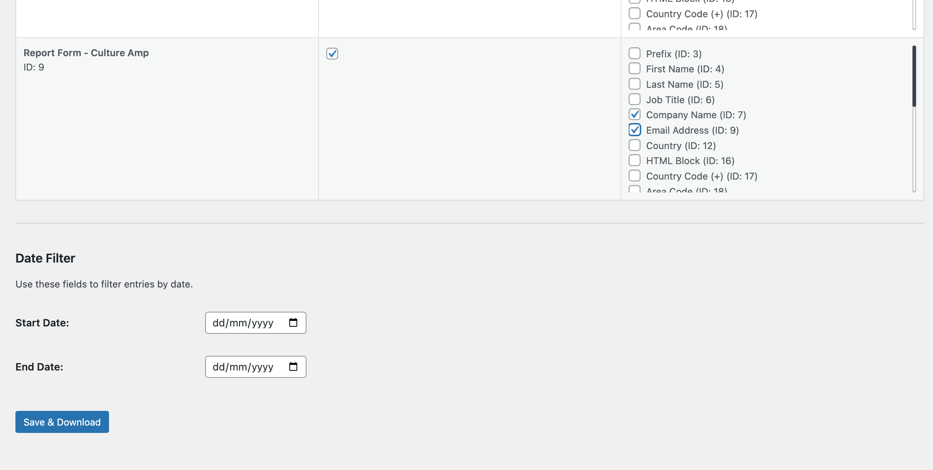Select the Job Title (ID: 6) checkbox

(635, 99)
